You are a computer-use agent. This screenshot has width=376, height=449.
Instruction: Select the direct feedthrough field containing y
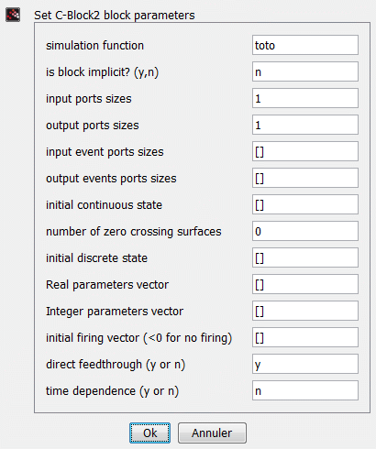click(305, 364)
